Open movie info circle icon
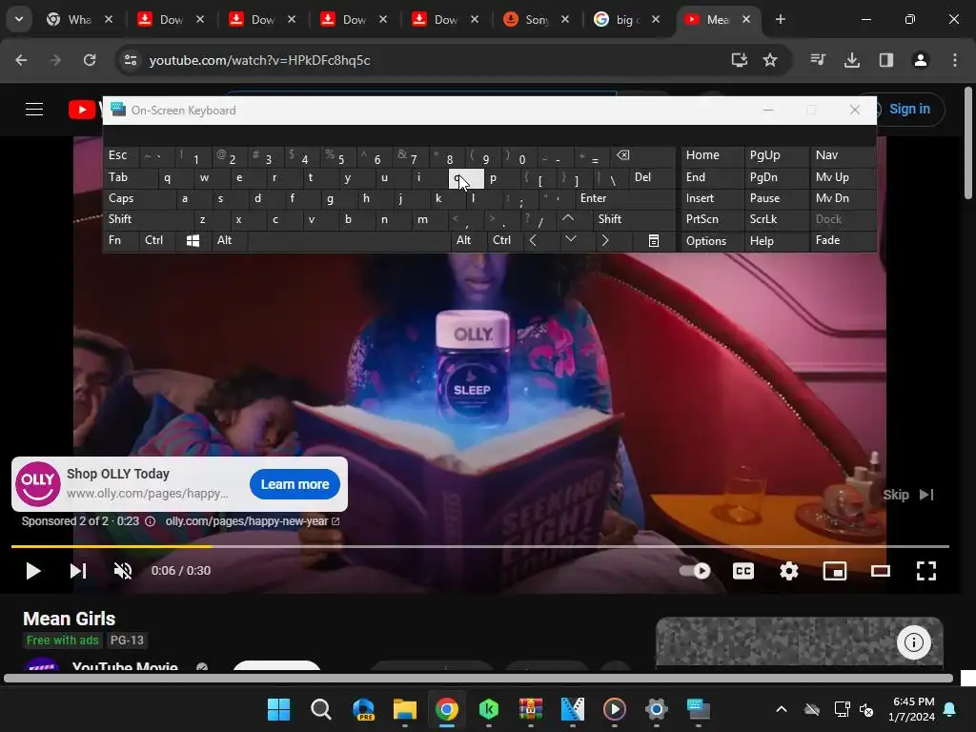This screenshot has width=976, height=732. click(913, 641)
